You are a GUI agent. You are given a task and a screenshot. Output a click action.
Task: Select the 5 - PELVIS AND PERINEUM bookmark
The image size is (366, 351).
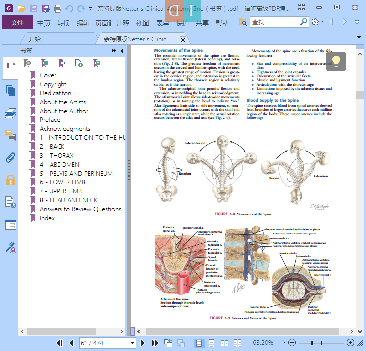click(x=76, y=173)
